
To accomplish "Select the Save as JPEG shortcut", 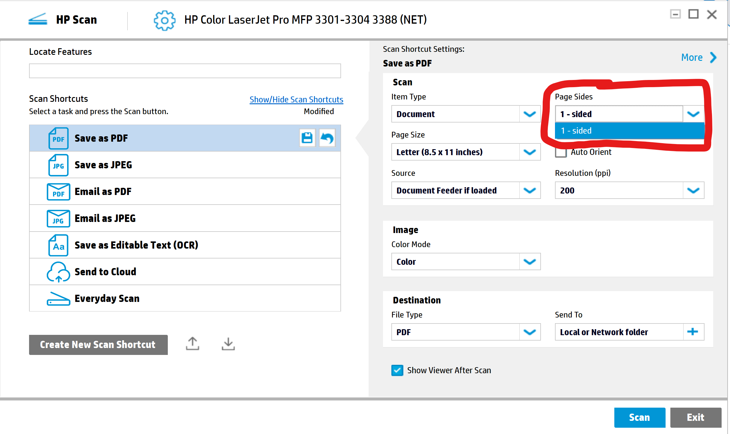I will click(185, 165).
